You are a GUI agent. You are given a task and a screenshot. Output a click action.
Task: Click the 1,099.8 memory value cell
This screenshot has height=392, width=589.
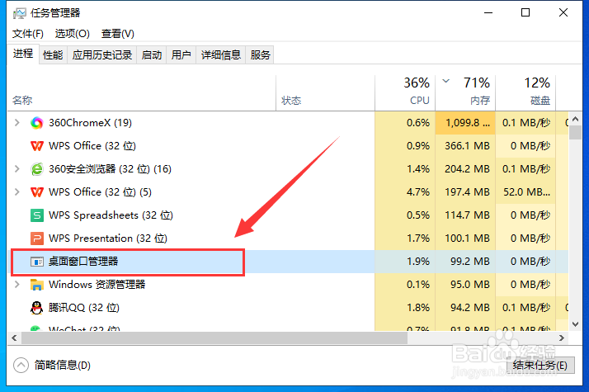[x=465, y=122]
